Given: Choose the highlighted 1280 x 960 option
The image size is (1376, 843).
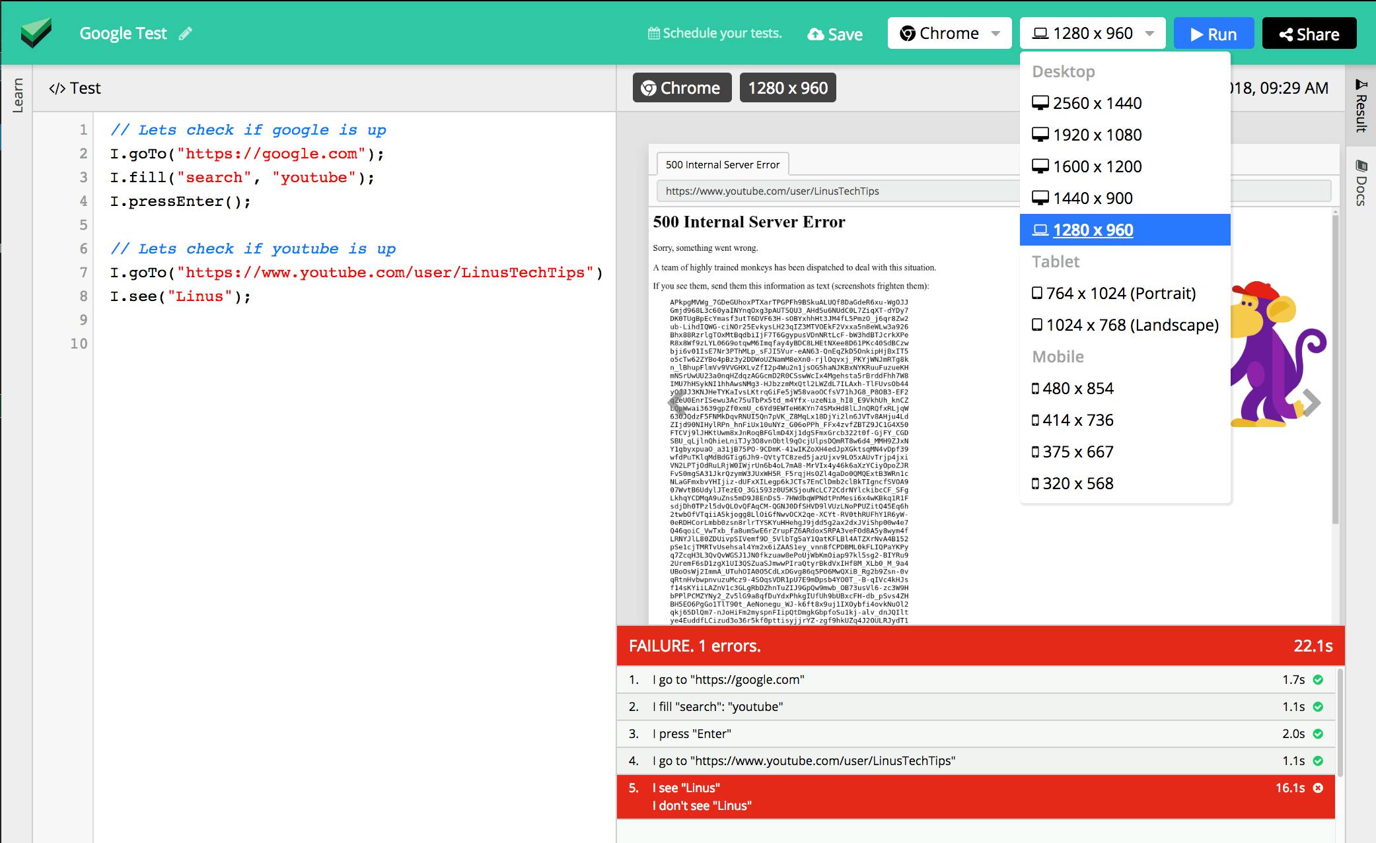Looking at the screenshot, I should (1125, 230).
